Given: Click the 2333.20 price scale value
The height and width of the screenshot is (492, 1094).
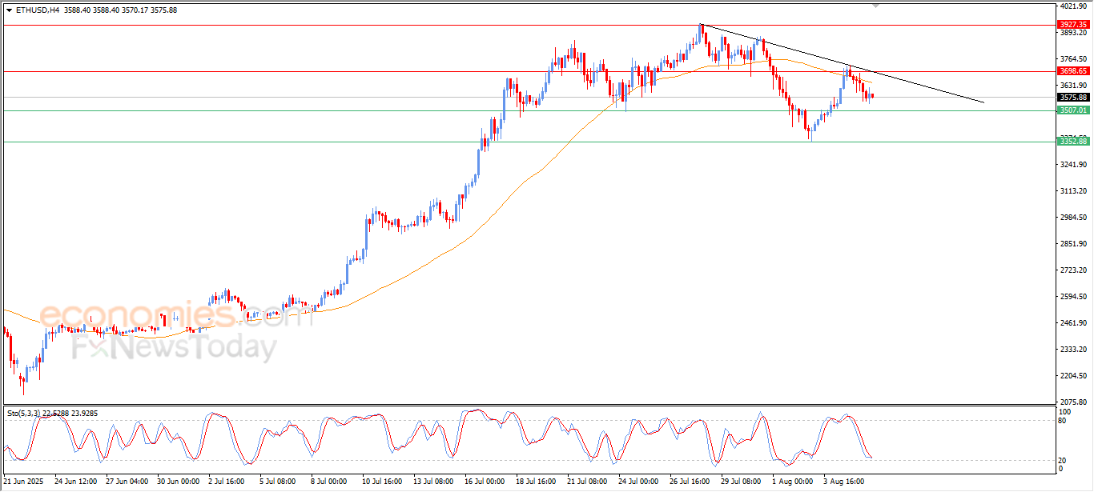Looking at the screenshot, I should (x=1073, y=350).
